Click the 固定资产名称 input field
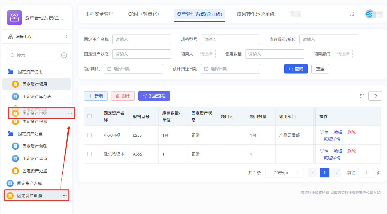Screen dimensions: 387x214 click(x=142, y=39)
